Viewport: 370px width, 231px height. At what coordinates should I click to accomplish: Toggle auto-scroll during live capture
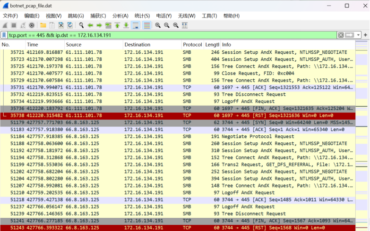(x=136, y=25)
